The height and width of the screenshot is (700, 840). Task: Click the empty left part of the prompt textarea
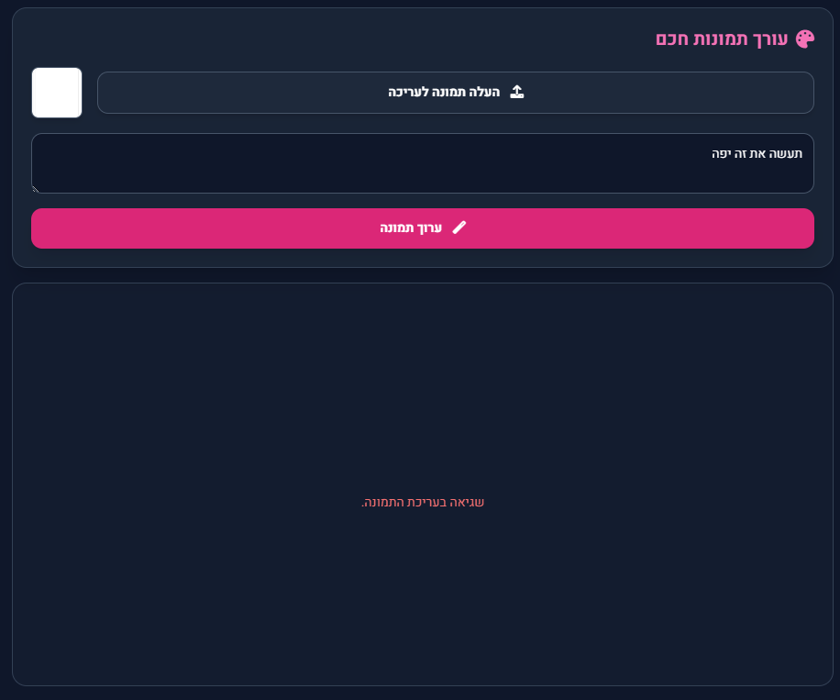183,163
